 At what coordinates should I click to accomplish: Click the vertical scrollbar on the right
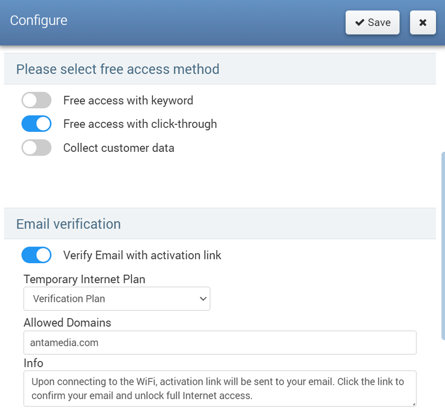pos(442,246)
